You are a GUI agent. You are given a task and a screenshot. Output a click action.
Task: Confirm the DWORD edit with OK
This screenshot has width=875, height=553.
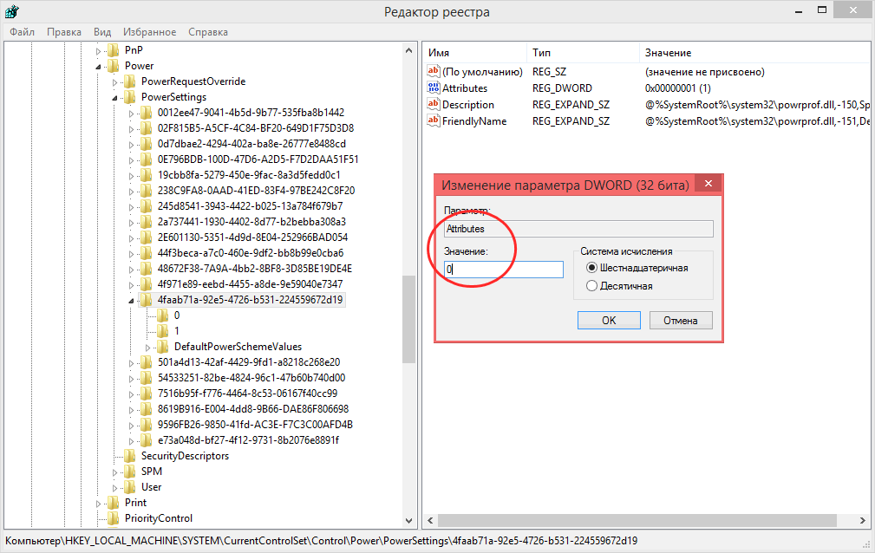609,321
